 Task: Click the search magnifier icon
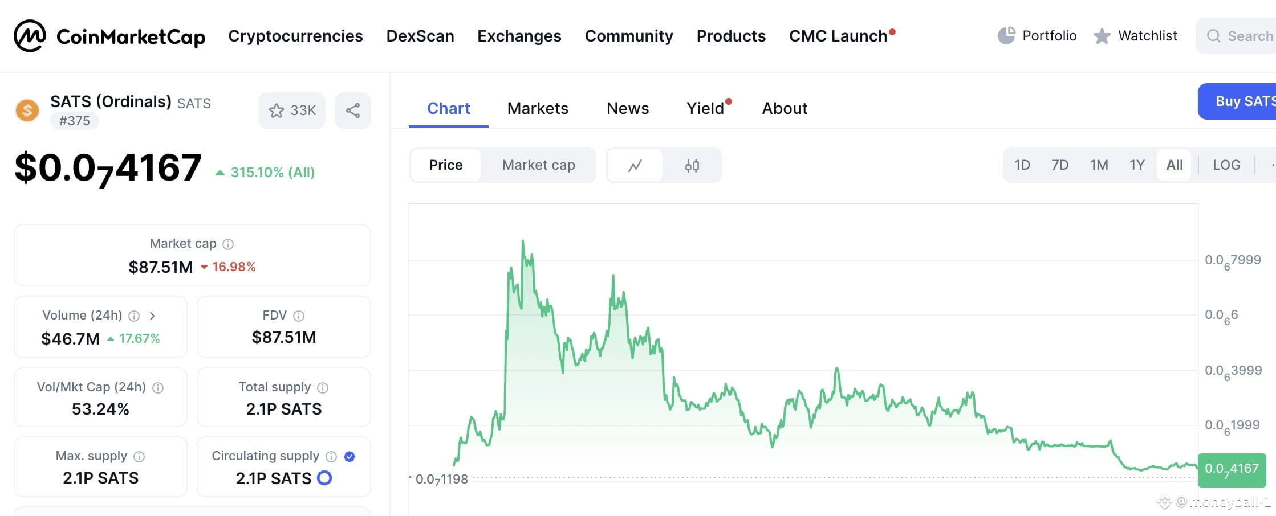[1213, 36]
